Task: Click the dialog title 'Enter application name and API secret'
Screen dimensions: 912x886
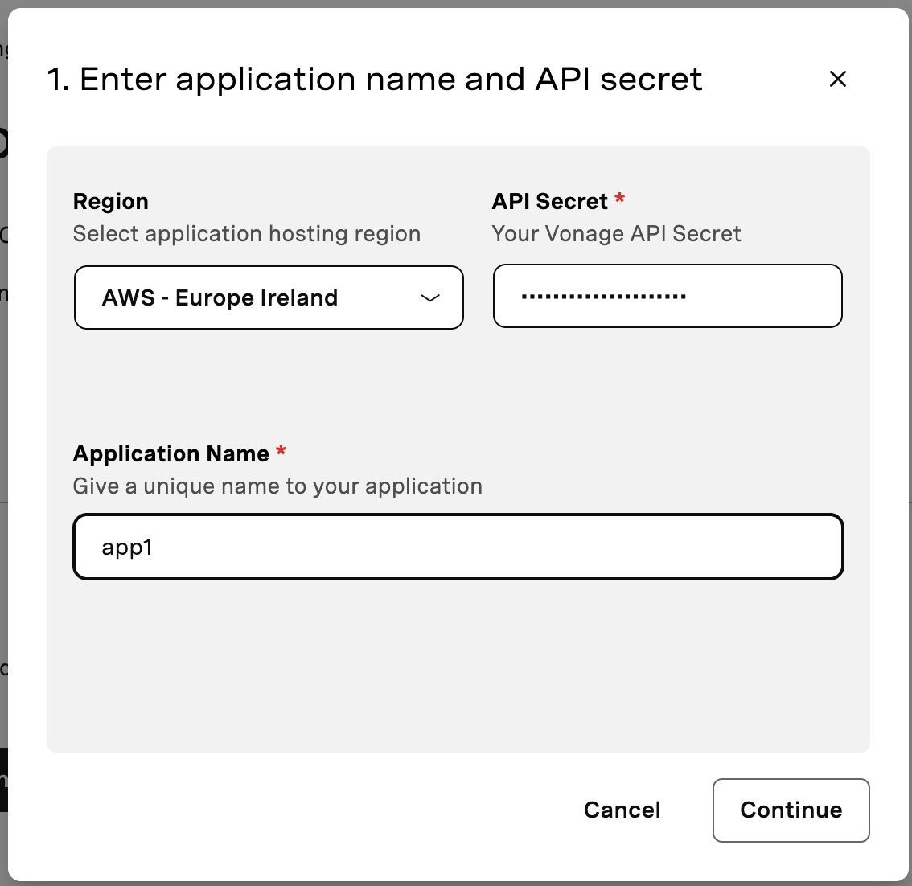Action: pyautogui.click(x=375, y=80)
